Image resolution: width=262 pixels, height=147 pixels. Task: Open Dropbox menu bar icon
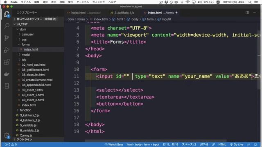pyautogui.click(x=166, y=2)
